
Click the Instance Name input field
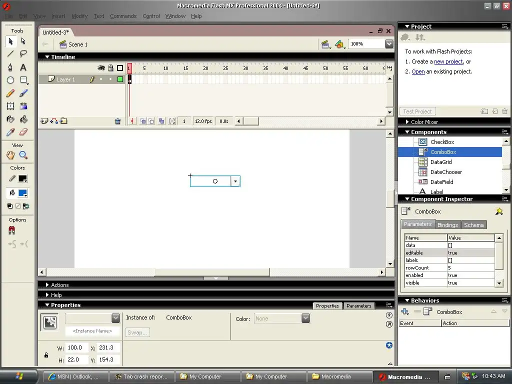click(x=92, y=331)
